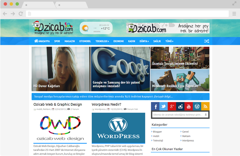The width and height of the screenshot is (240, 156).
Task: Expand the DÜNYA menu
Action: tap(144, 41)
